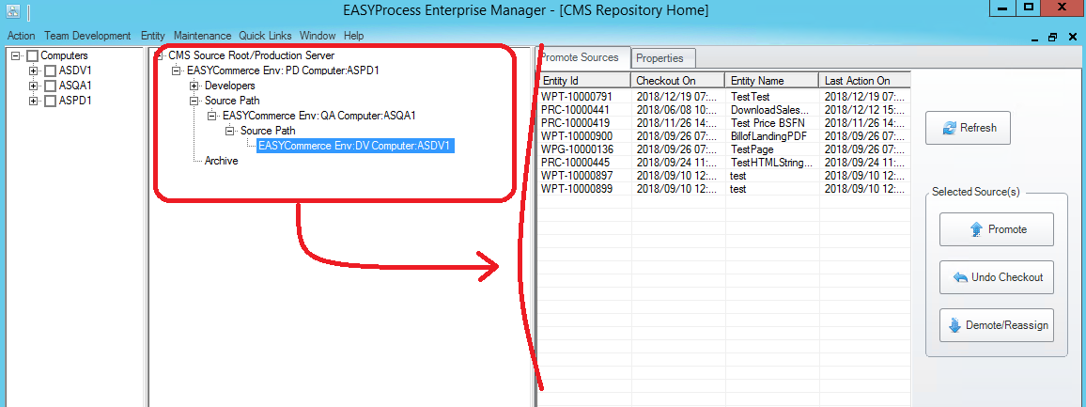Click the Undo Checkout button

(996, 277)
